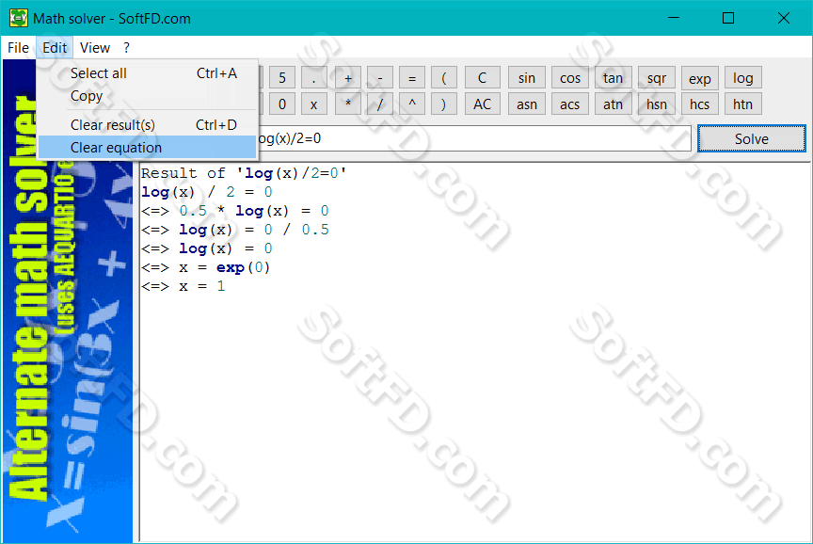813x544 pixels.
Task: Select Clear result(s) menu entry
Action: coord(148,125)
